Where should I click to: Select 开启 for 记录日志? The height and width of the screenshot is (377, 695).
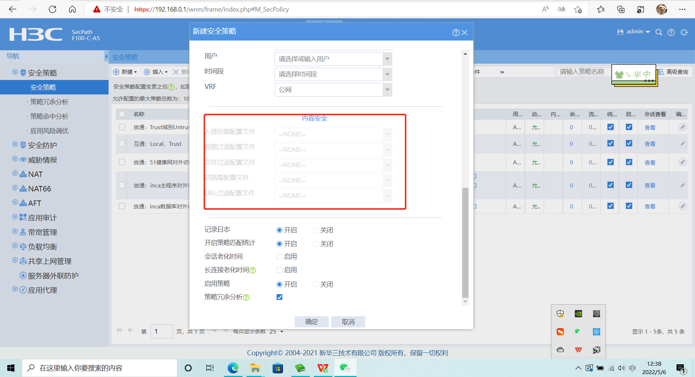tap(279, 230)
